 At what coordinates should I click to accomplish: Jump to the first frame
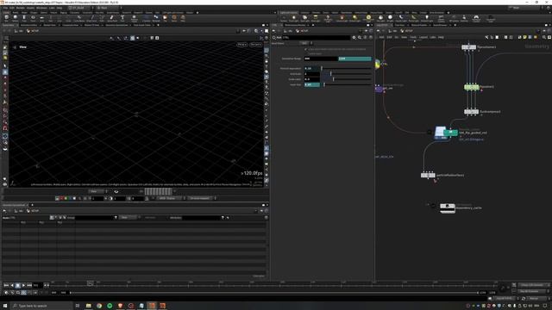coord(6,285)
